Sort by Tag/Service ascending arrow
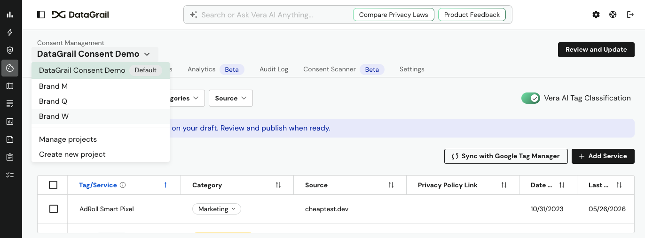 point(165,185)
